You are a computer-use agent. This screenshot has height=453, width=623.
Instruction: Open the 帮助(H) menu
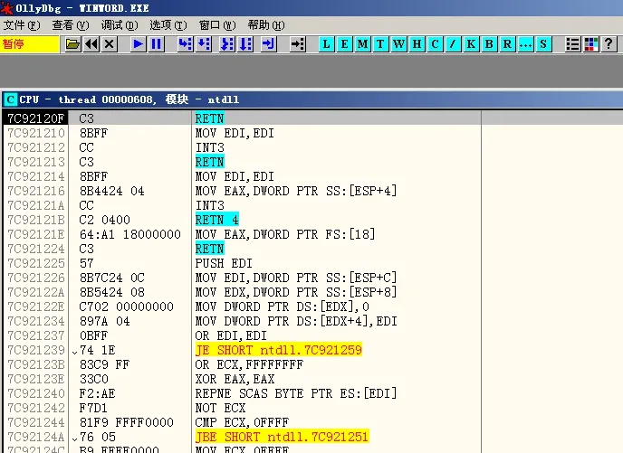tap(266, 25)
